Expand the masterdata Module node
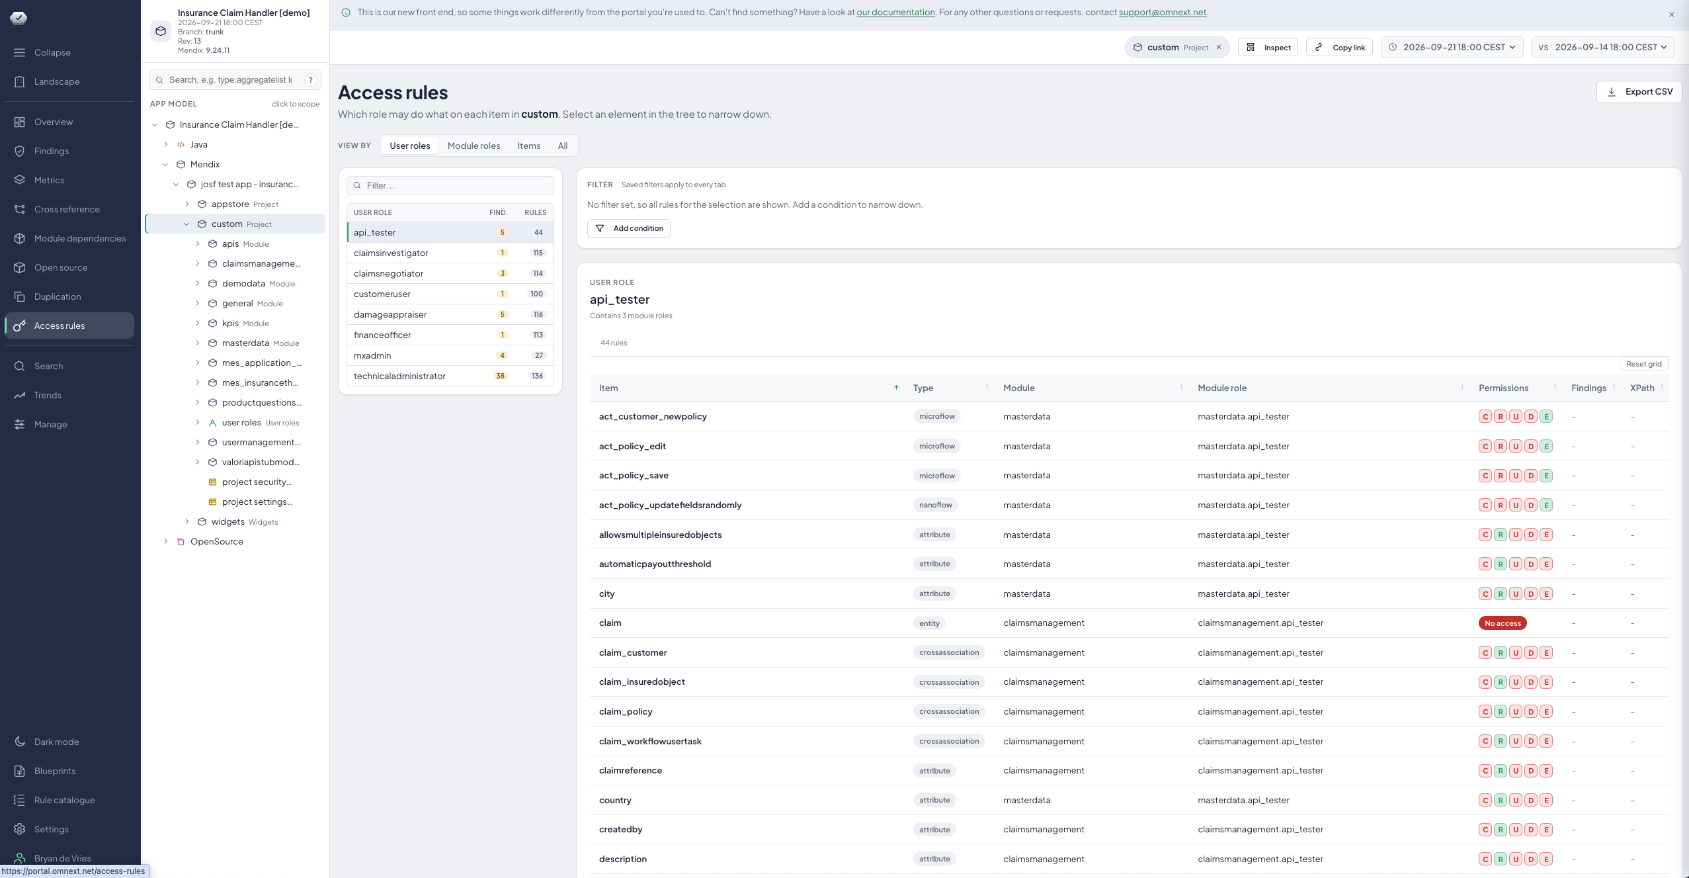This screenshot has height=878, width=1689. [198, 343]
